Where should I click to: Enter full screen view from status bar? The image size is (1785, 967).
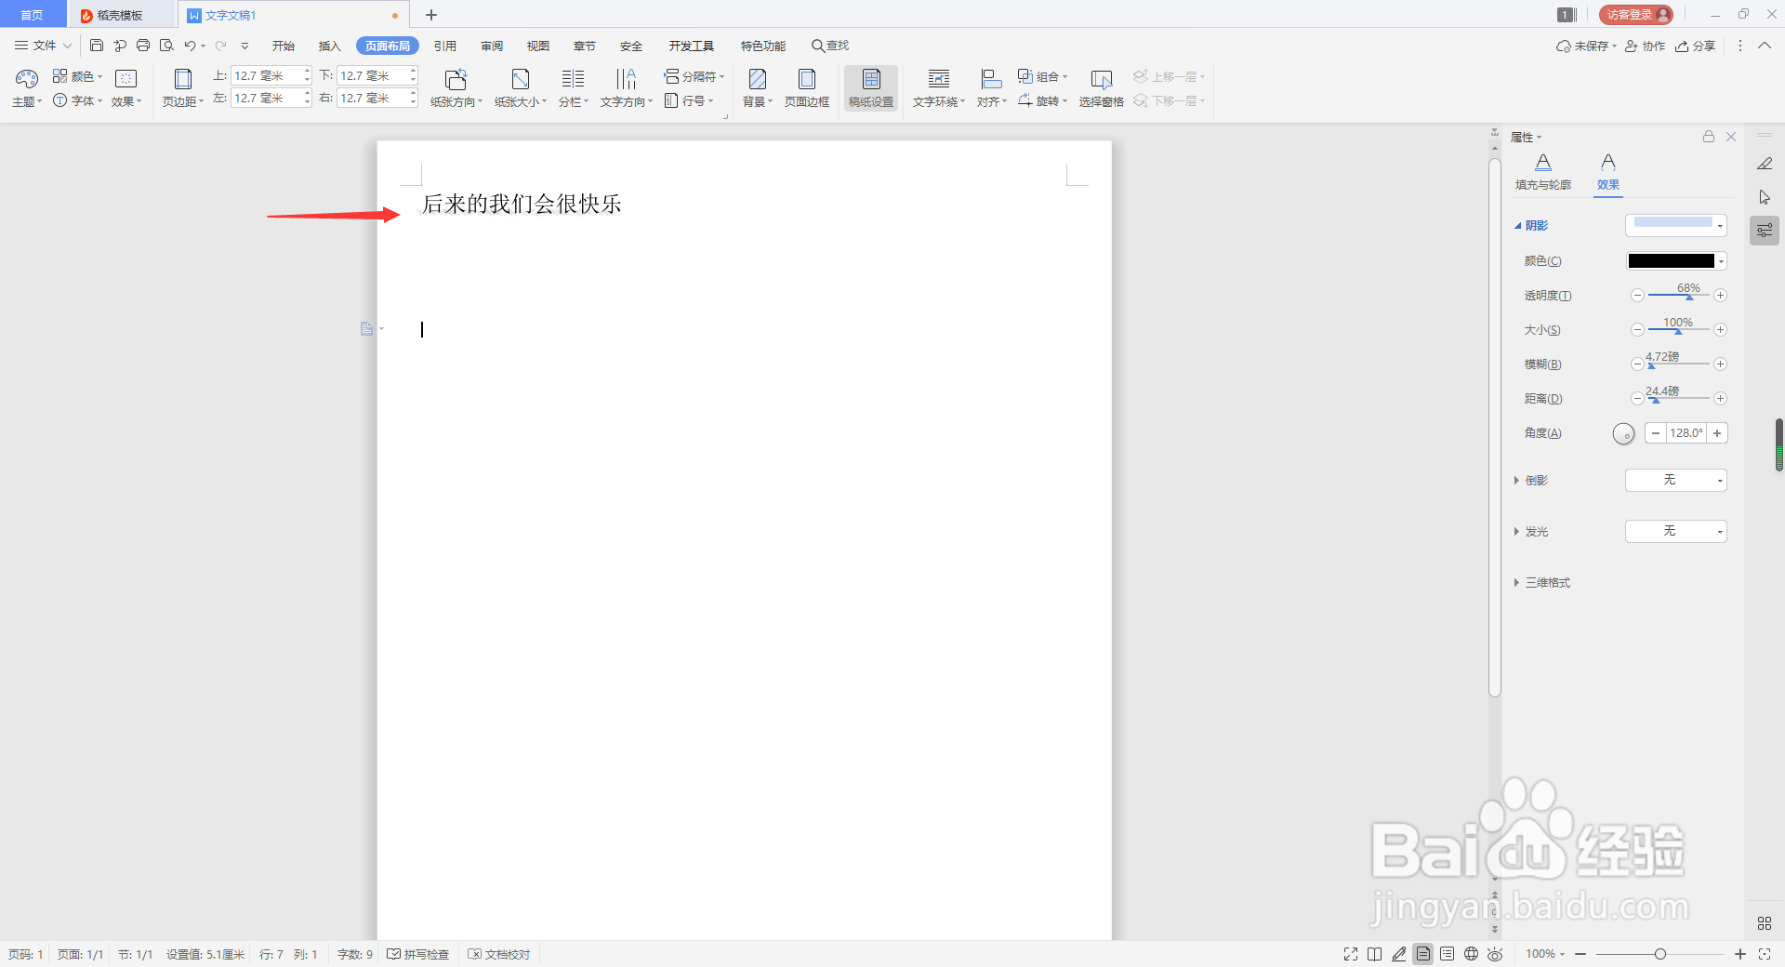point(1351,954)
